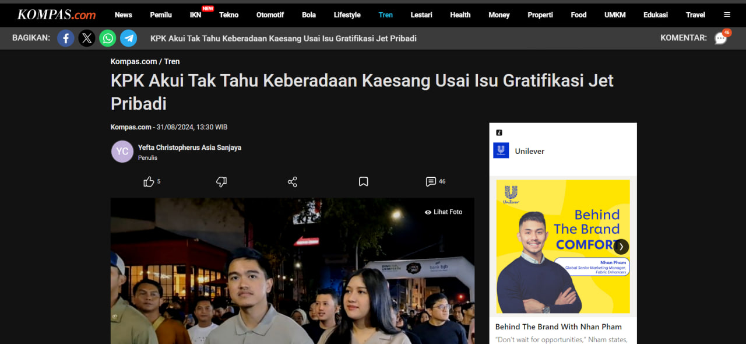Go to the Otomotif section
746x344 pixels.
(x=270, y=15)
